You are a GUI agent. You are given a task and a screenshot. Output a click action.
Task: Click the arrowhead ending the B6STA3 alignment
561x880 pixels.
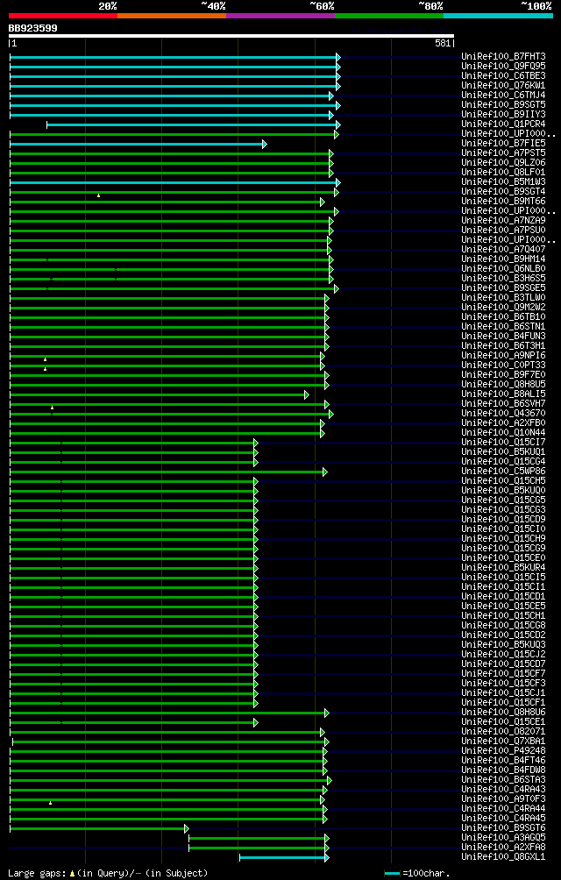pyautogui.click(x=330, y=781)
